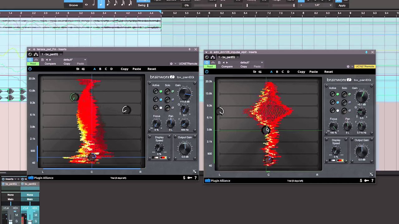399x224 pixels.
Task: Toggle Active for white band in edm_drm128
Action: click(x=333, y=110)
